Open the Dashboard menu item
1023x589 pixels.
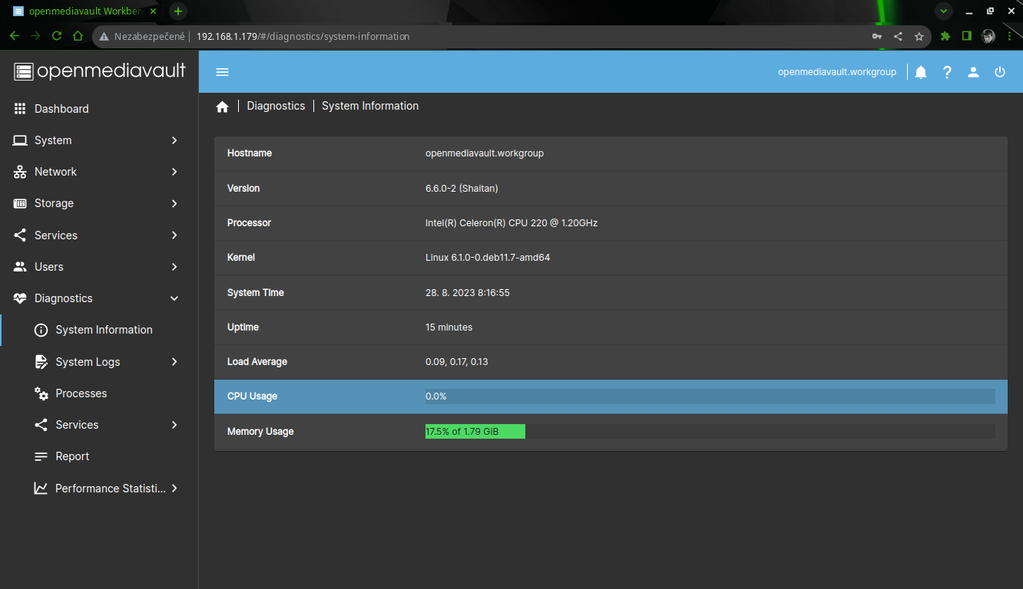pos(99,109)
